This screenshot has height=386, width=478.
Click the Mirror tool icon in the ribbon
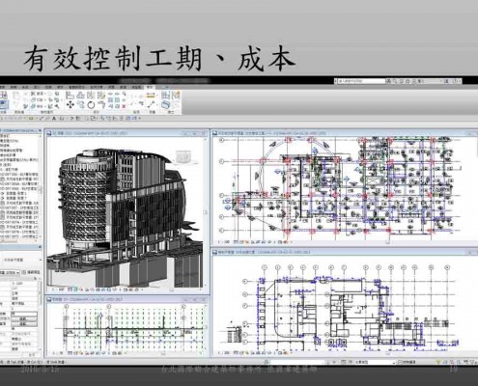(91, 96)
